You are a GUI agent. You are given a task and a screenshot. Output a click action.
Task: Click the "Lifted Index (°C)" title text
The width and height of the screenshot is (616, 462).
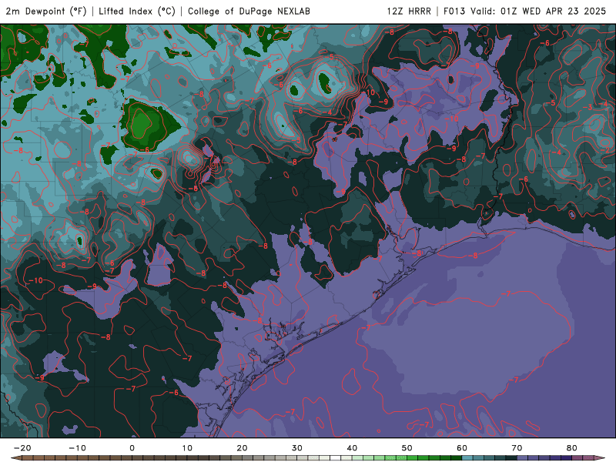click(137, 12)
